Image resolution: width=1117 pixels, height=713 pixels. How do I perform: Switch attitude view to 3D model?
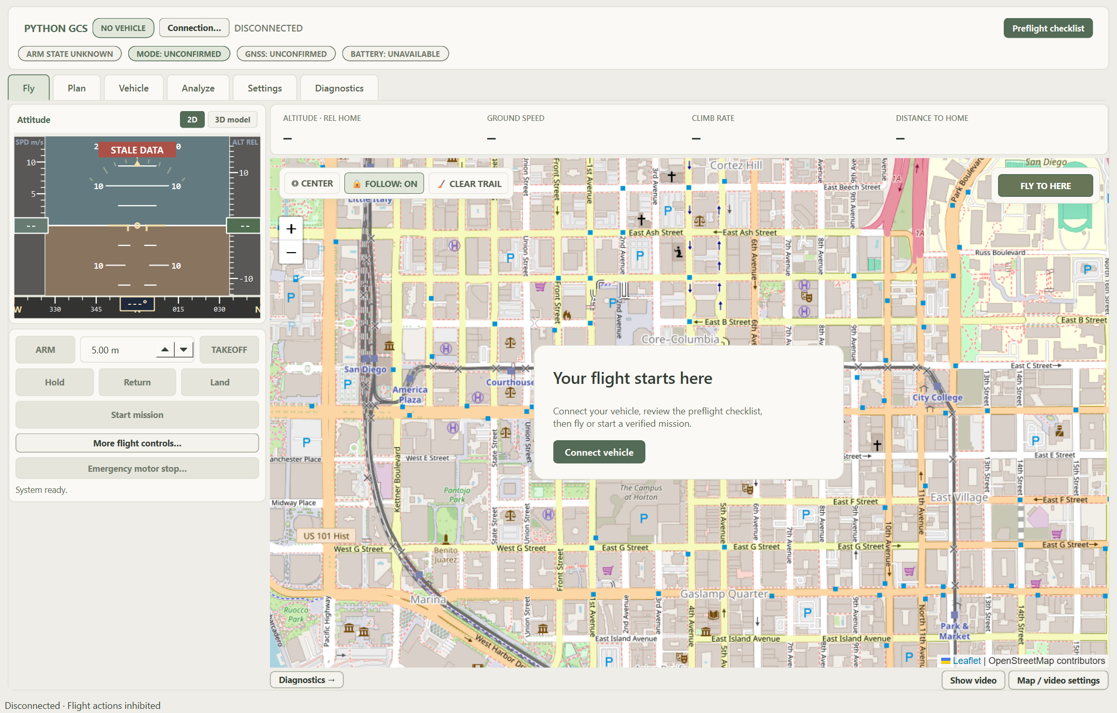coord(232,119)
